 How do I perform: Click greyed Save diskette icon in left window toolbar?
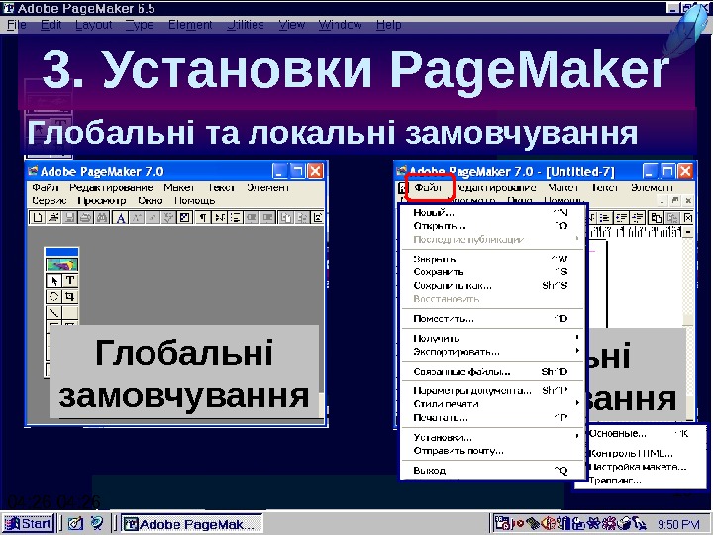(x=69, y=217)
